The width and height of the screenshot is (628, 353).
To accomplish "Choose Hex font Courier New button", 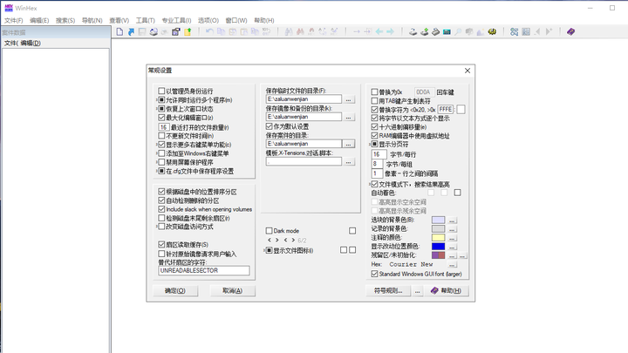I will pos(452,265).
